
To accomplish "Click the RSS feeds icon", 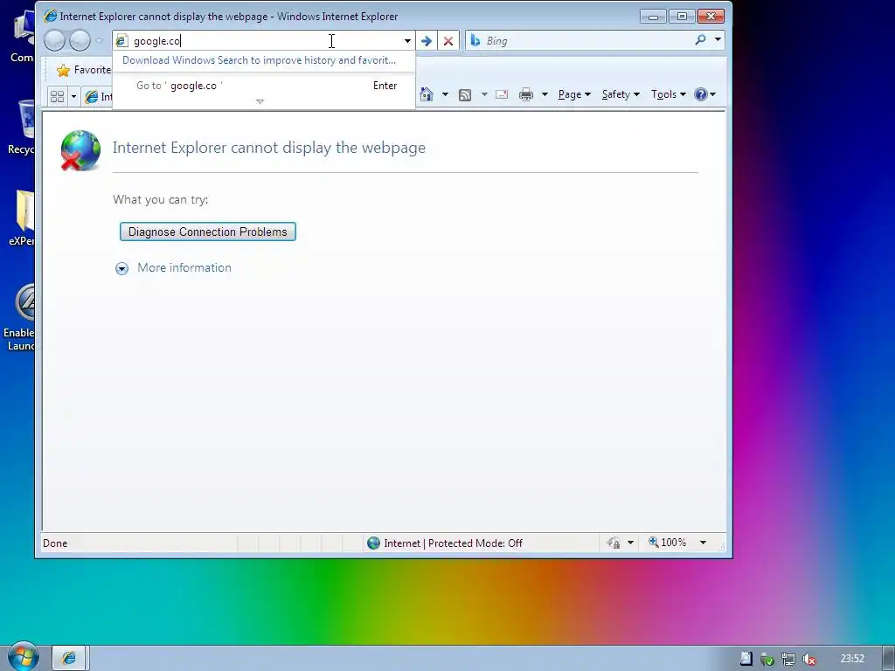I will (x=465, y=94).
